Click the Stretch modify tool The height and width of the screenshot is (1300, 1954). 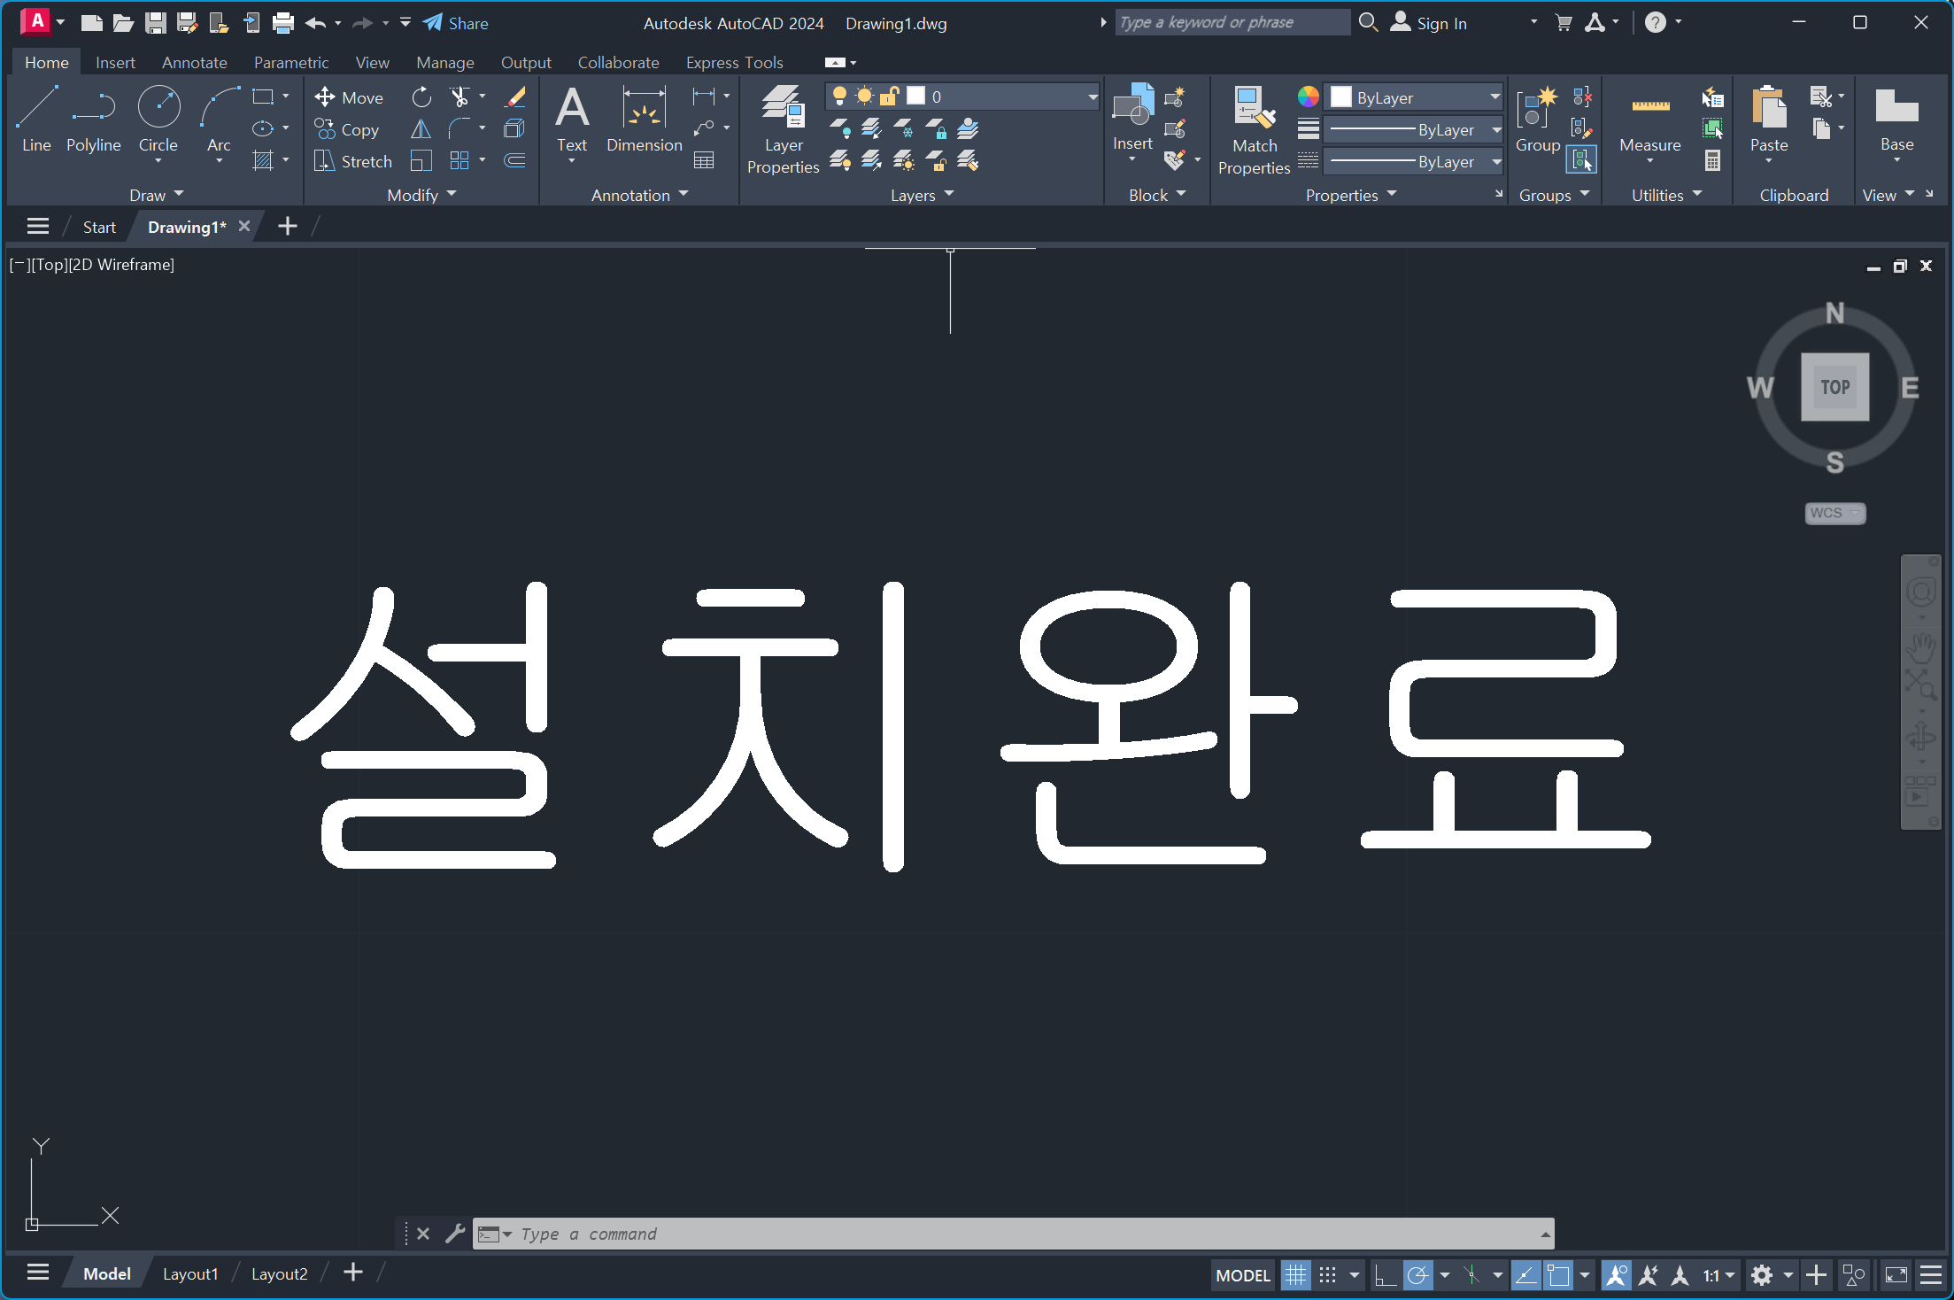[x=353, y=161]
